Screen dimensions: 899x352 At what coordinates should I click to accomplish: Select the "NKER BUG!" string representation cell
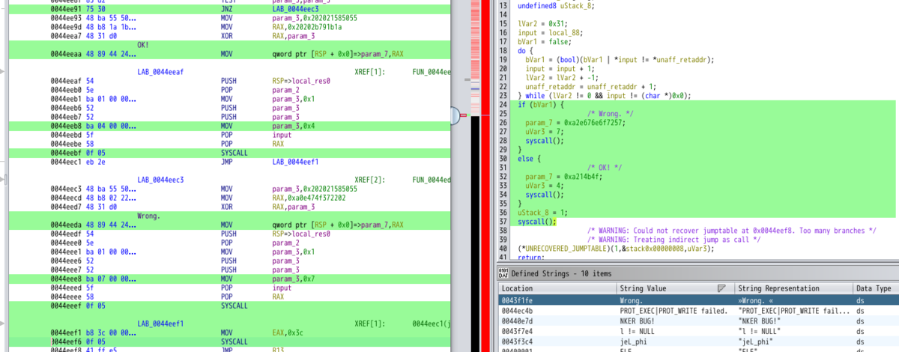click(x=758, y=320)
